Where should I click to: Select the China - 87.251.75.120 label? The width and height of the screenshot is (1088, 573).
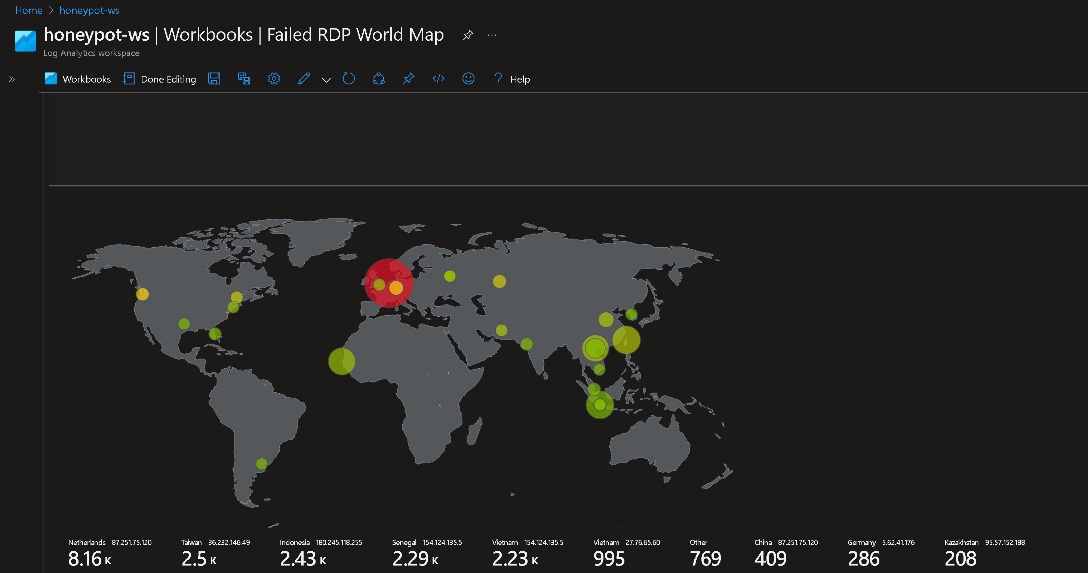coord(786,542)
